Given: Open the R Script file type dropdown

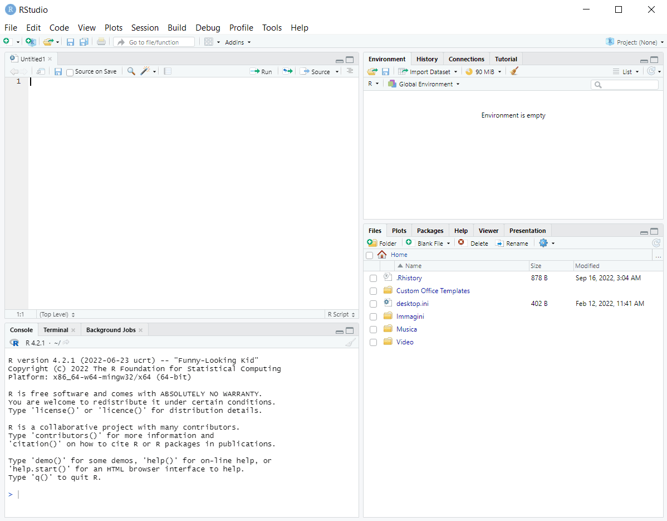Looking at the screenshot, I should [342, 314].
